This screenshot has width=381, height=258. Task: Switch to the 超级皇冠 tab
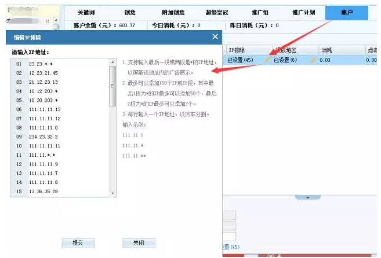[x=217, y=13]
